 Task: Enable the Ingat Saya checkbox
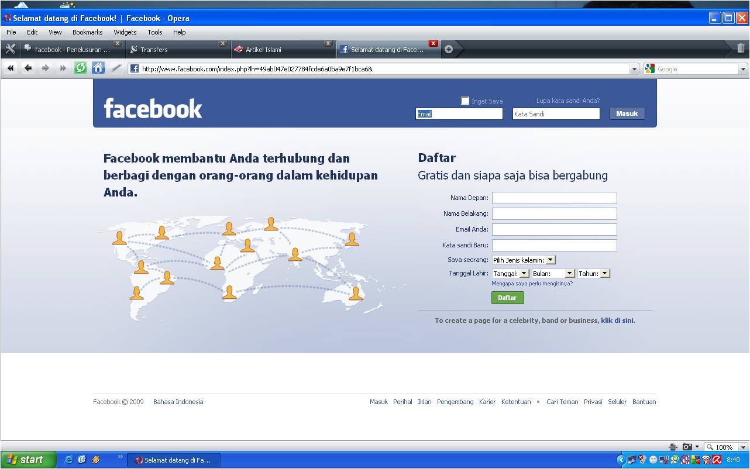[x=465, y=101]
